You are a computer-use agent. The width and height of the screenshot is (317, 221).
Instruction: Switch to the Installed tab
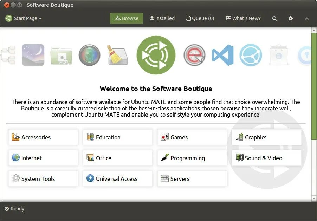(x=162, y=18)
